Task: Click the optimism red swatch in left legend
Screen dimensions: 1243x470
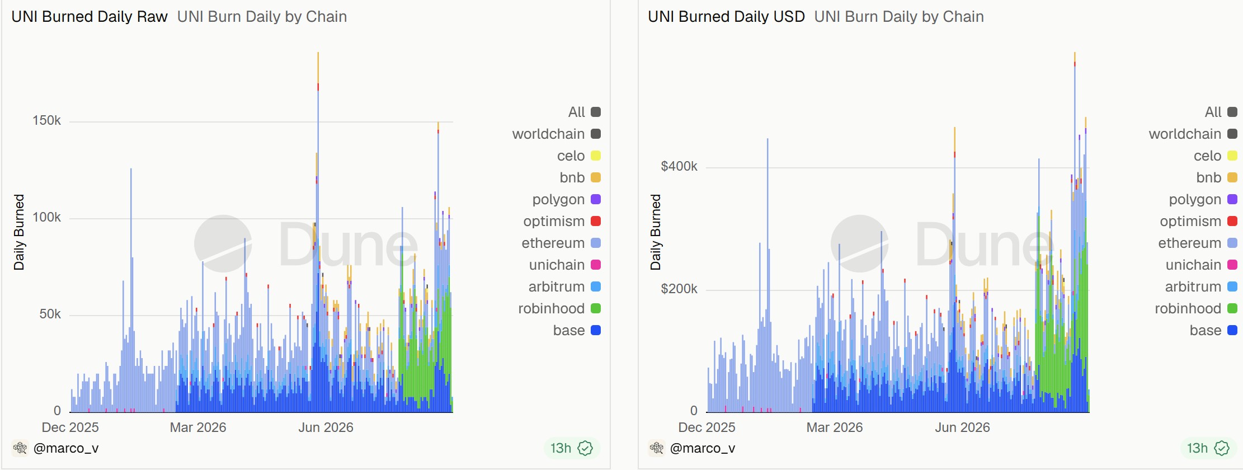Action: [596, 222]
